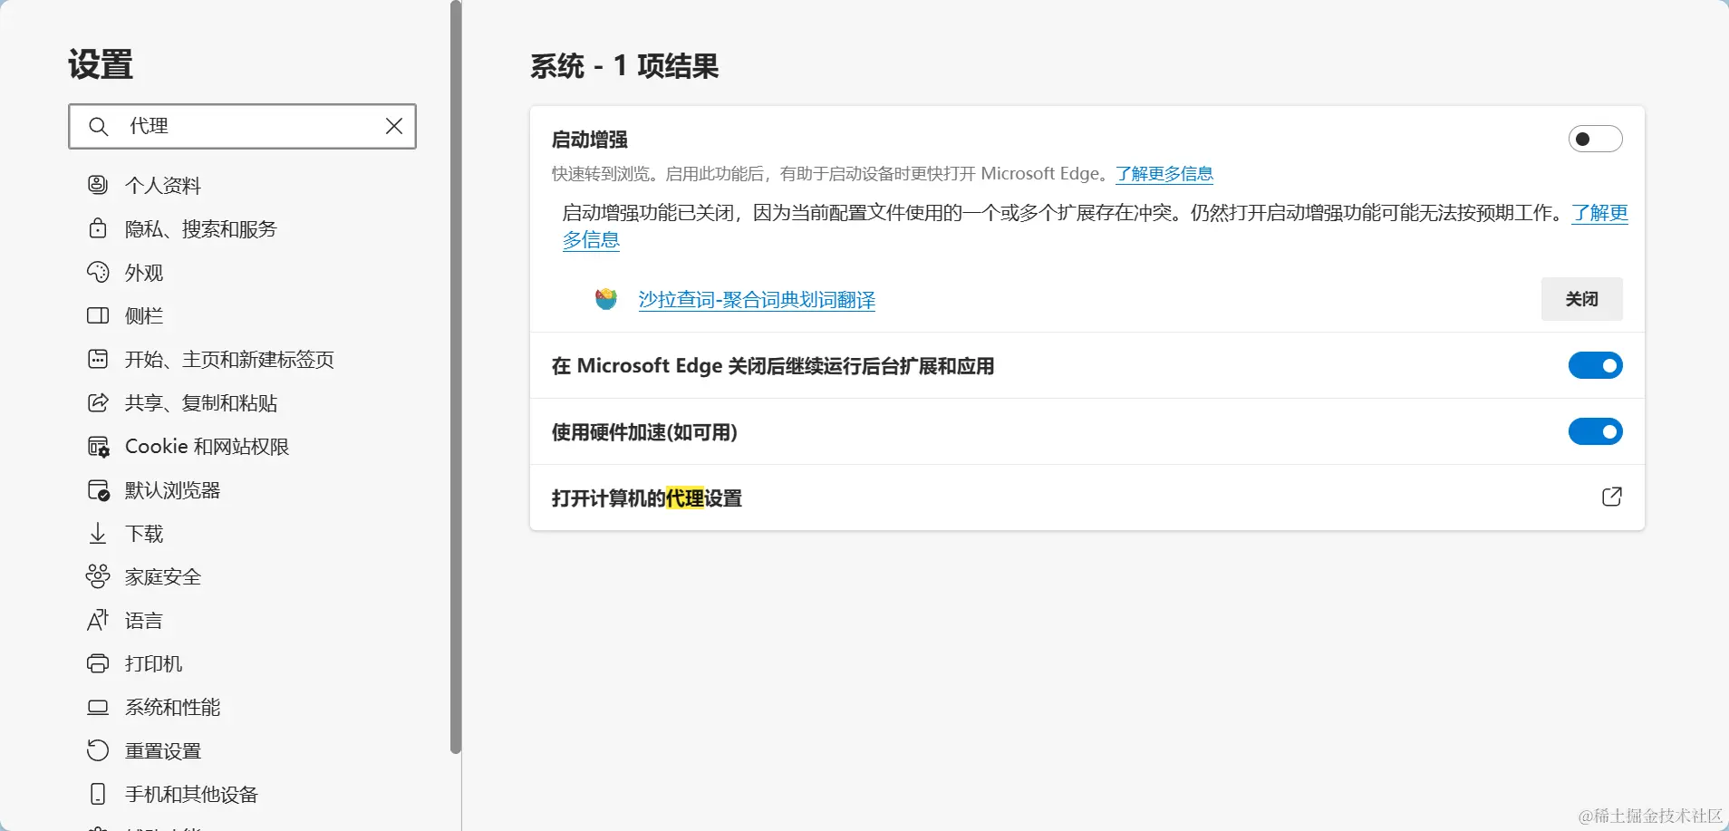The image size is (1729, 831).
Task: Open 手机和其他设备 settings entry
Action: (191, 794)
